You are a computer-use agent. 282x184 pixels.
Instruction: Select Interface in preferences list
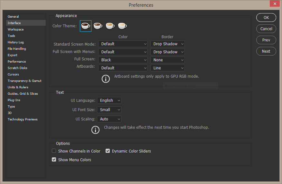[26, 23]
